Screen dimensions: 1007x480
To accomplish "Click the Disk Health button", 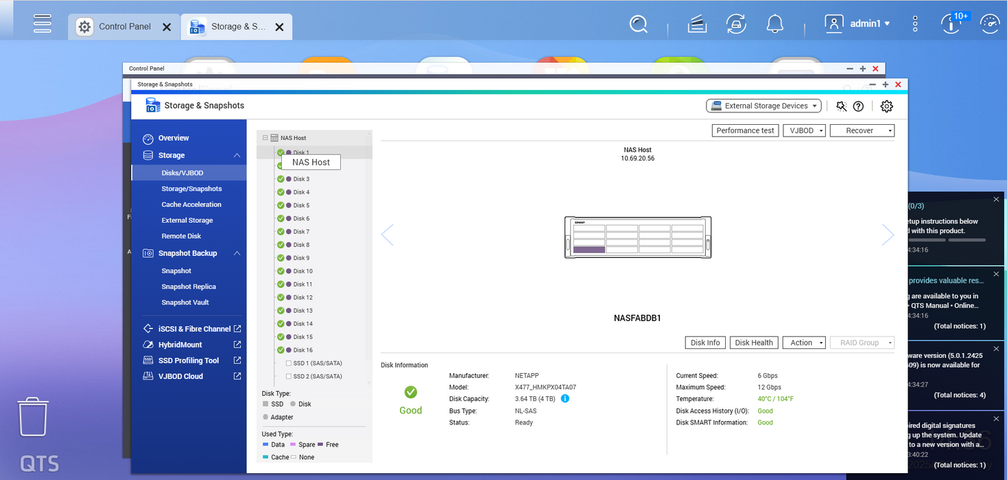I will [x=754, y=343].
